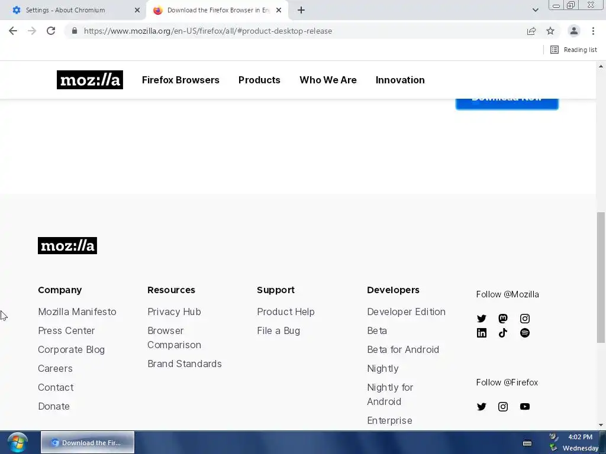Open Mozilla TikTok icon
The height and width of the screenshot is (454, 606).
(x=503, y=333)
